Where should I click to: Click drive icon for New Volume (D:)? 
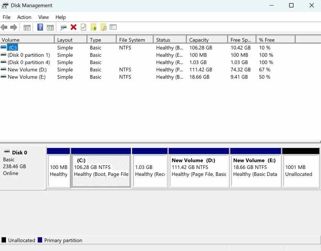point(3,69)
